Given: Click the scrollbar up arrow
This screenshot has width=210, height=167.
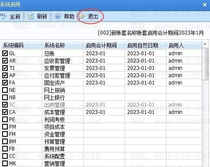Looking at the screenshot, I should click(205, 44).
